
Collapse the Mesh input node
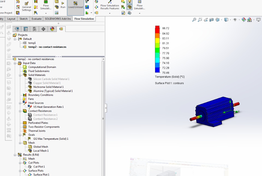pyautogui.click(x=20, y=143)
